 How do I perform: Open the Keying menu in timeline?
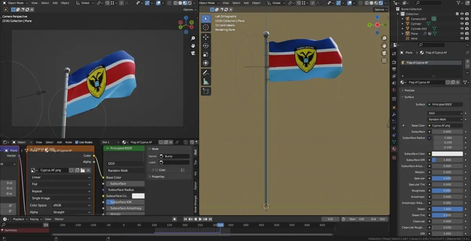pos(35,219)
